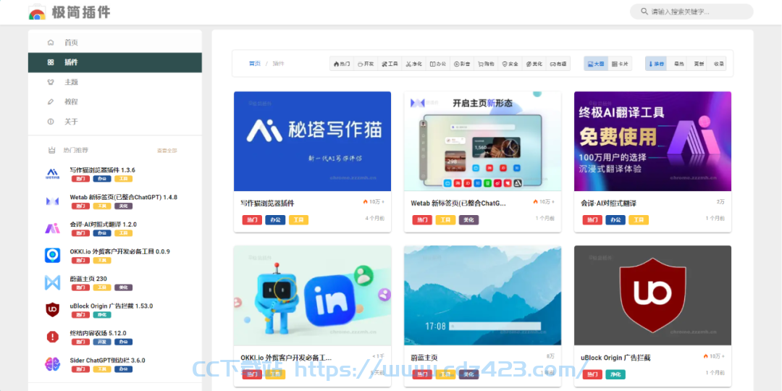Click 工具 tag on 会译·AI对照式翻译 card
Image resolution: width=782 pixels, height=391 pixels.
[x=639, y=220]
